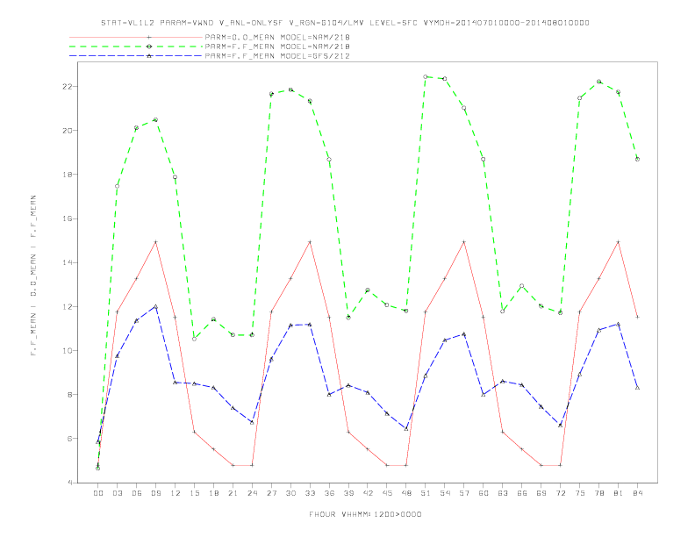This screenshot has width=695, height=537.
Task: Click x-axis tick label 48
Action: (x=406, y=493)
